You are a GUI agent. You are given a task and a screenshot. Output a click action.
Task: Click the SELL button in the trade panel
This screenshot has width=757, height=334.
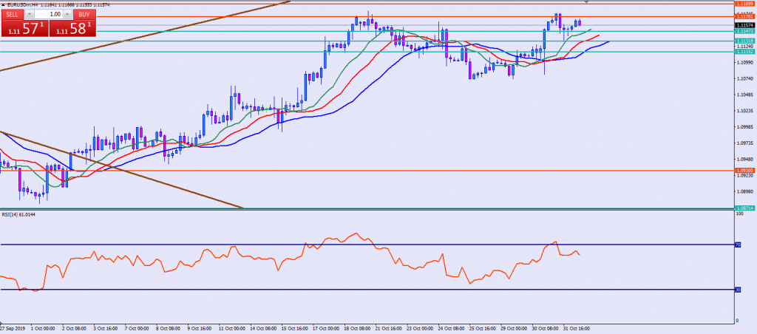12,13
